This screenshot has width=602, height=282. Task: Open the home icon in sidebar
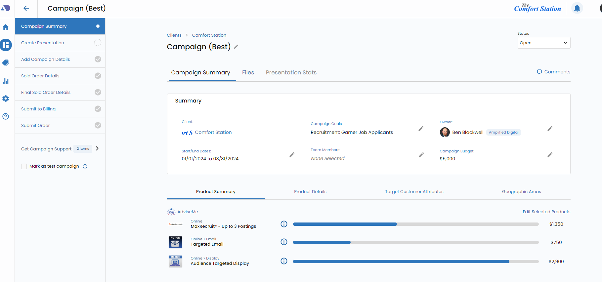pyautogui.click(x=6, y=27)
